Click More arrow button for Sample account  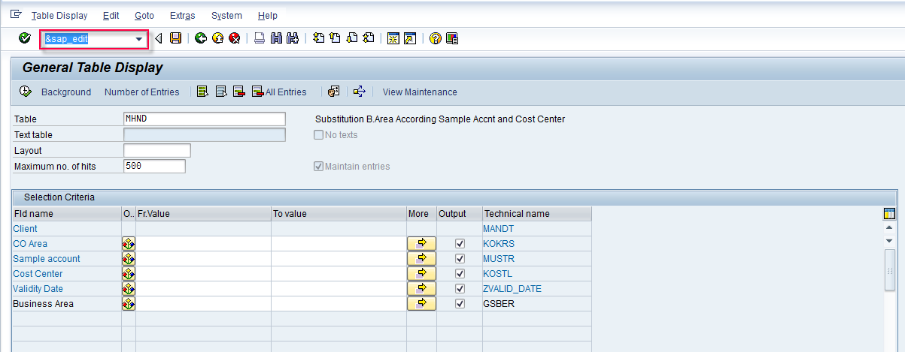pos(422,259)
